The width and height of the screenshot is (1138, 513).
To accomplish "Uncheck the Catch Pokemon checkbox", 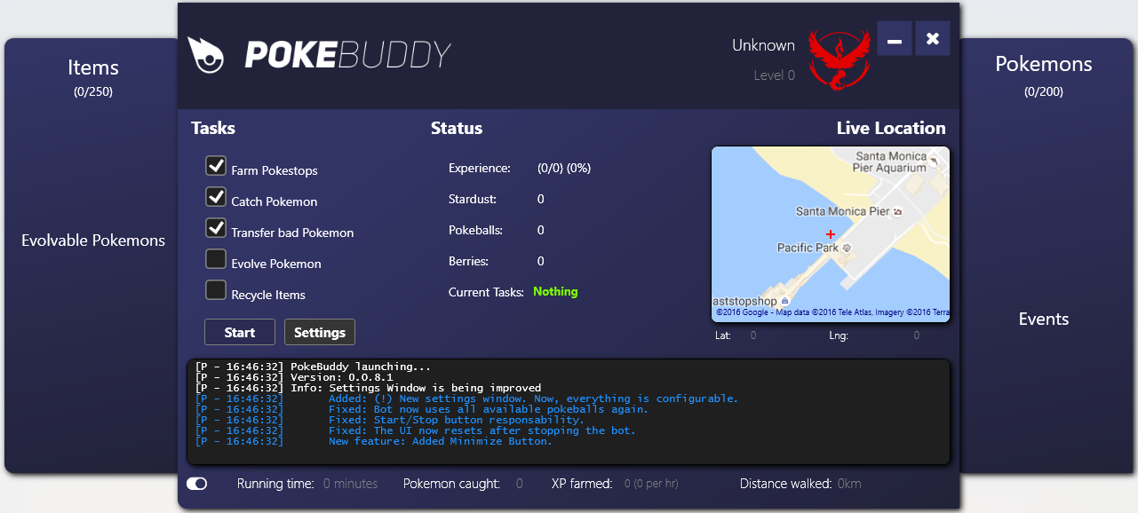I will point(216,197).
